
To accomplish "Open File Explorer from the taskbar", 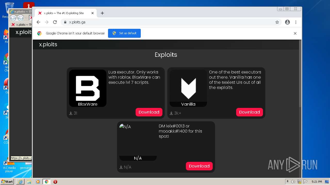I will 29,182.
